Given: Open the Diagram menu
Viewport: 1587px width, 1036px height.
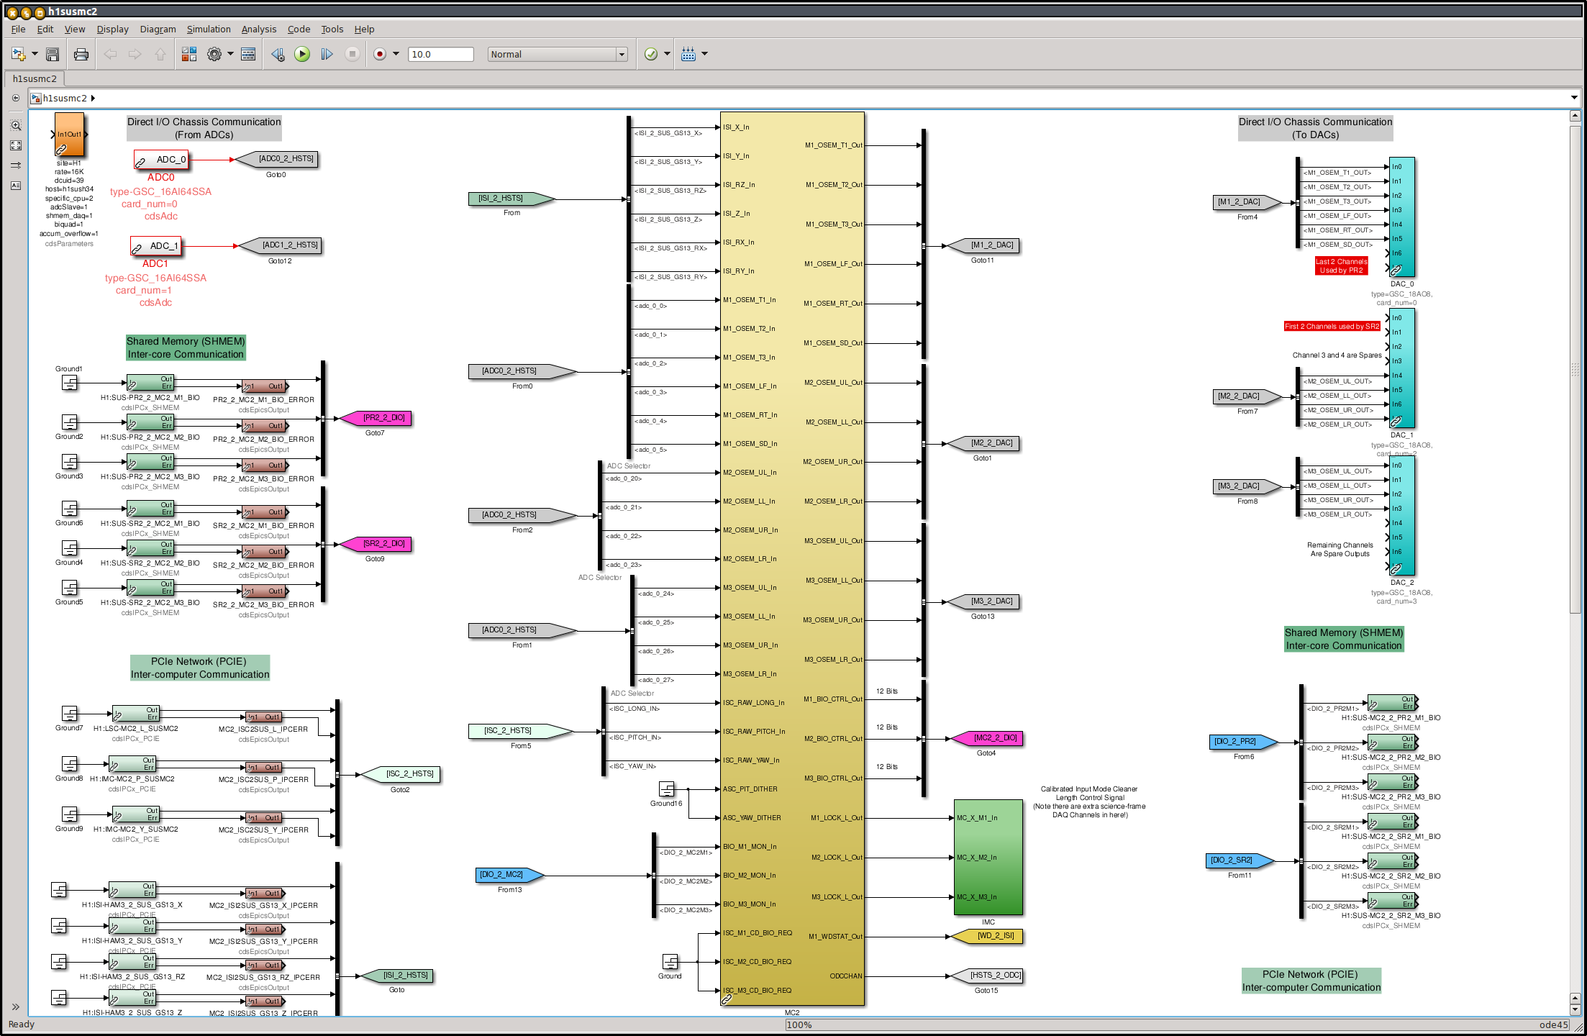Looking at the screenshot, I should click(158, 29).
